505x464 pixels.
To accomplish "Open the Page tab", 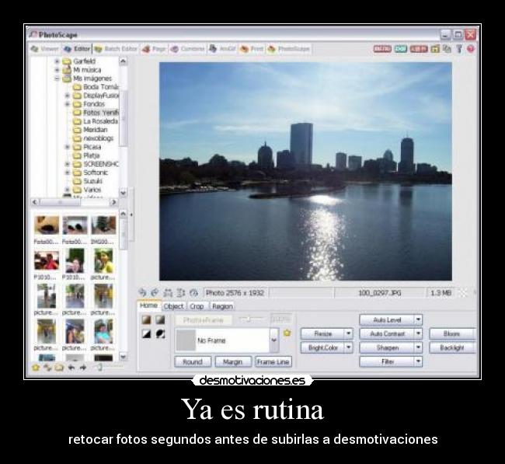I will pyautogui.click(x=154, y=49).
